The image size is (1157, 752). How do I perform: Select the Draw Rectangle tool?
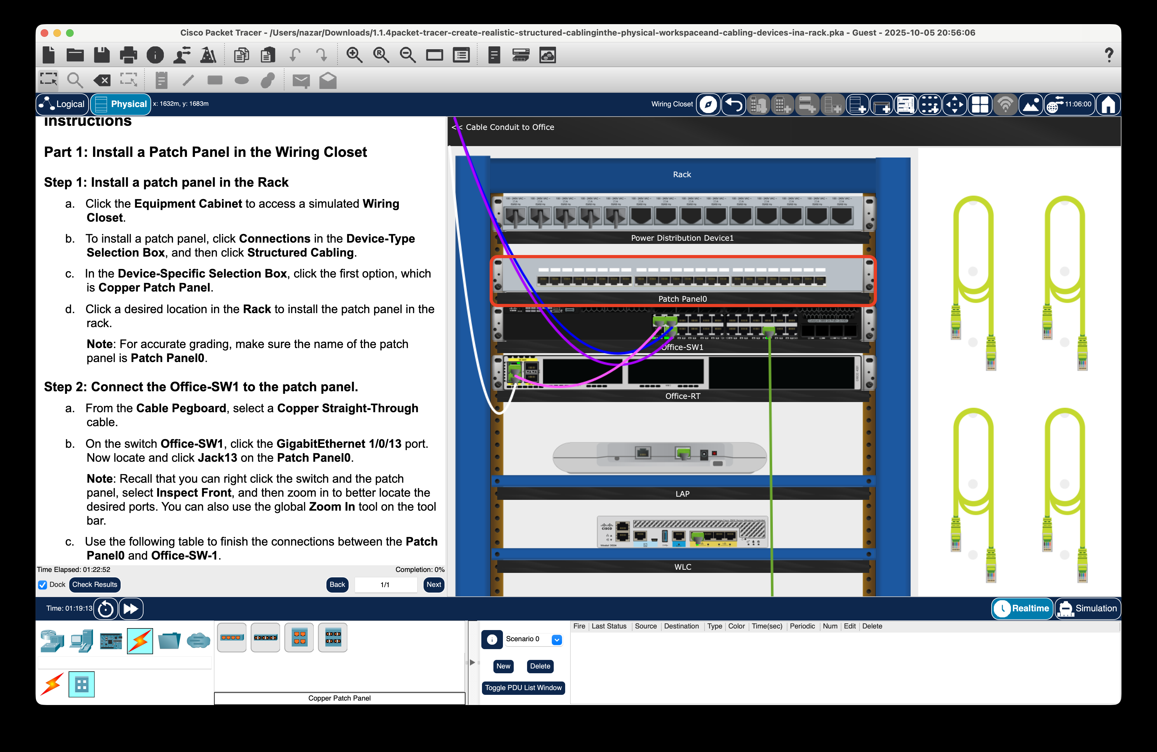pyautogui.click(x=214, y=80)
